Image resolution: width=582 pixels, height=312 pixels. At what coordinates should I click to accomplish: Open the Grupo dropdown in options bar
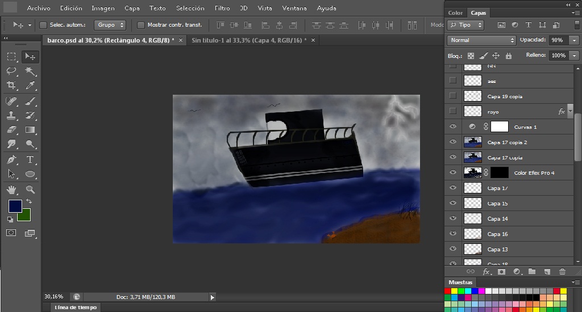[110, 25]
